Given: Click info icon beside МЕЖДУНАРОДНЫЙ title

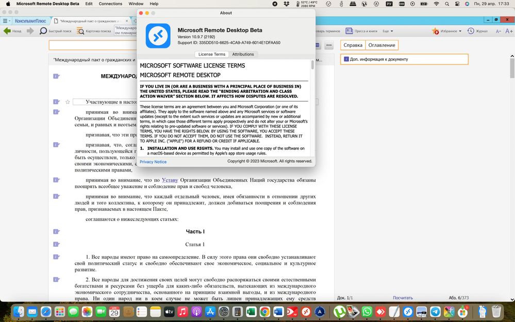Looking at the screenshot, I should pos(57,76).
